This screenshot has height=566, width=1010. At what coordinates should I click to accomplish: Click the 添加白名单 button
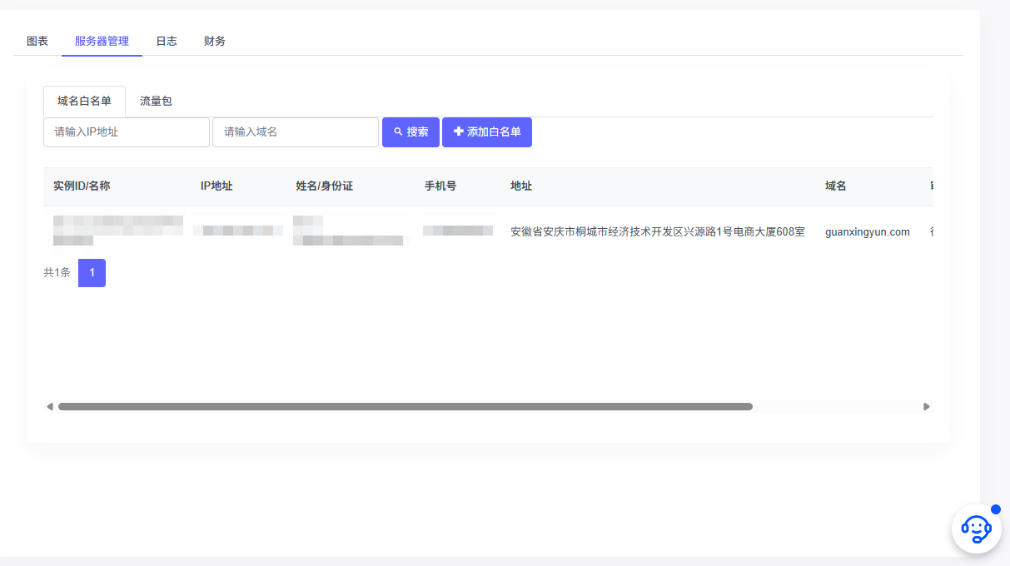[x=487, y=132]
